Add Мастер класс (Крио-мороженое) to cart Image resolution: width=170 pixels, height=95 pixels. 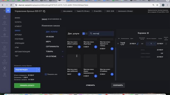(96, 76)
